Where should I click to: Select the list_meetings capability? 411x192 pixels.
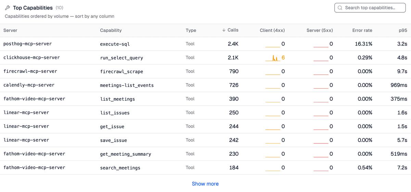pos(117,99)
